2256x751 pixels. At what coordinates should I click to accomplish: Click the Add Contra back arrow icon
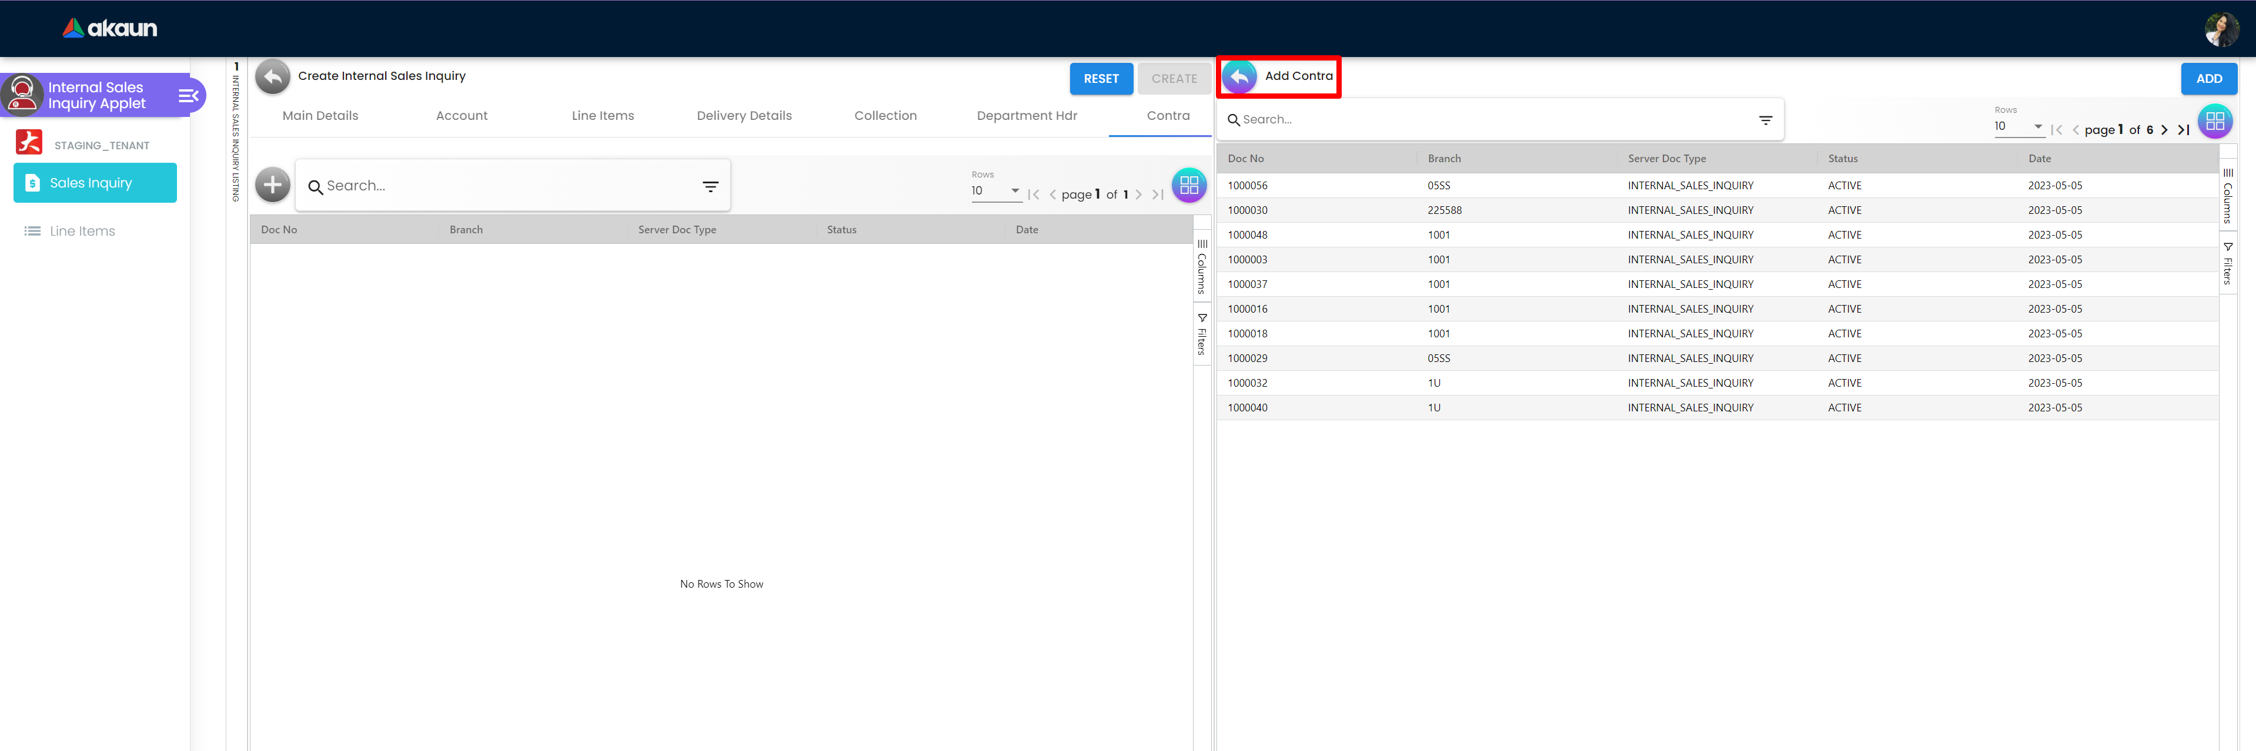[1239, 77]
